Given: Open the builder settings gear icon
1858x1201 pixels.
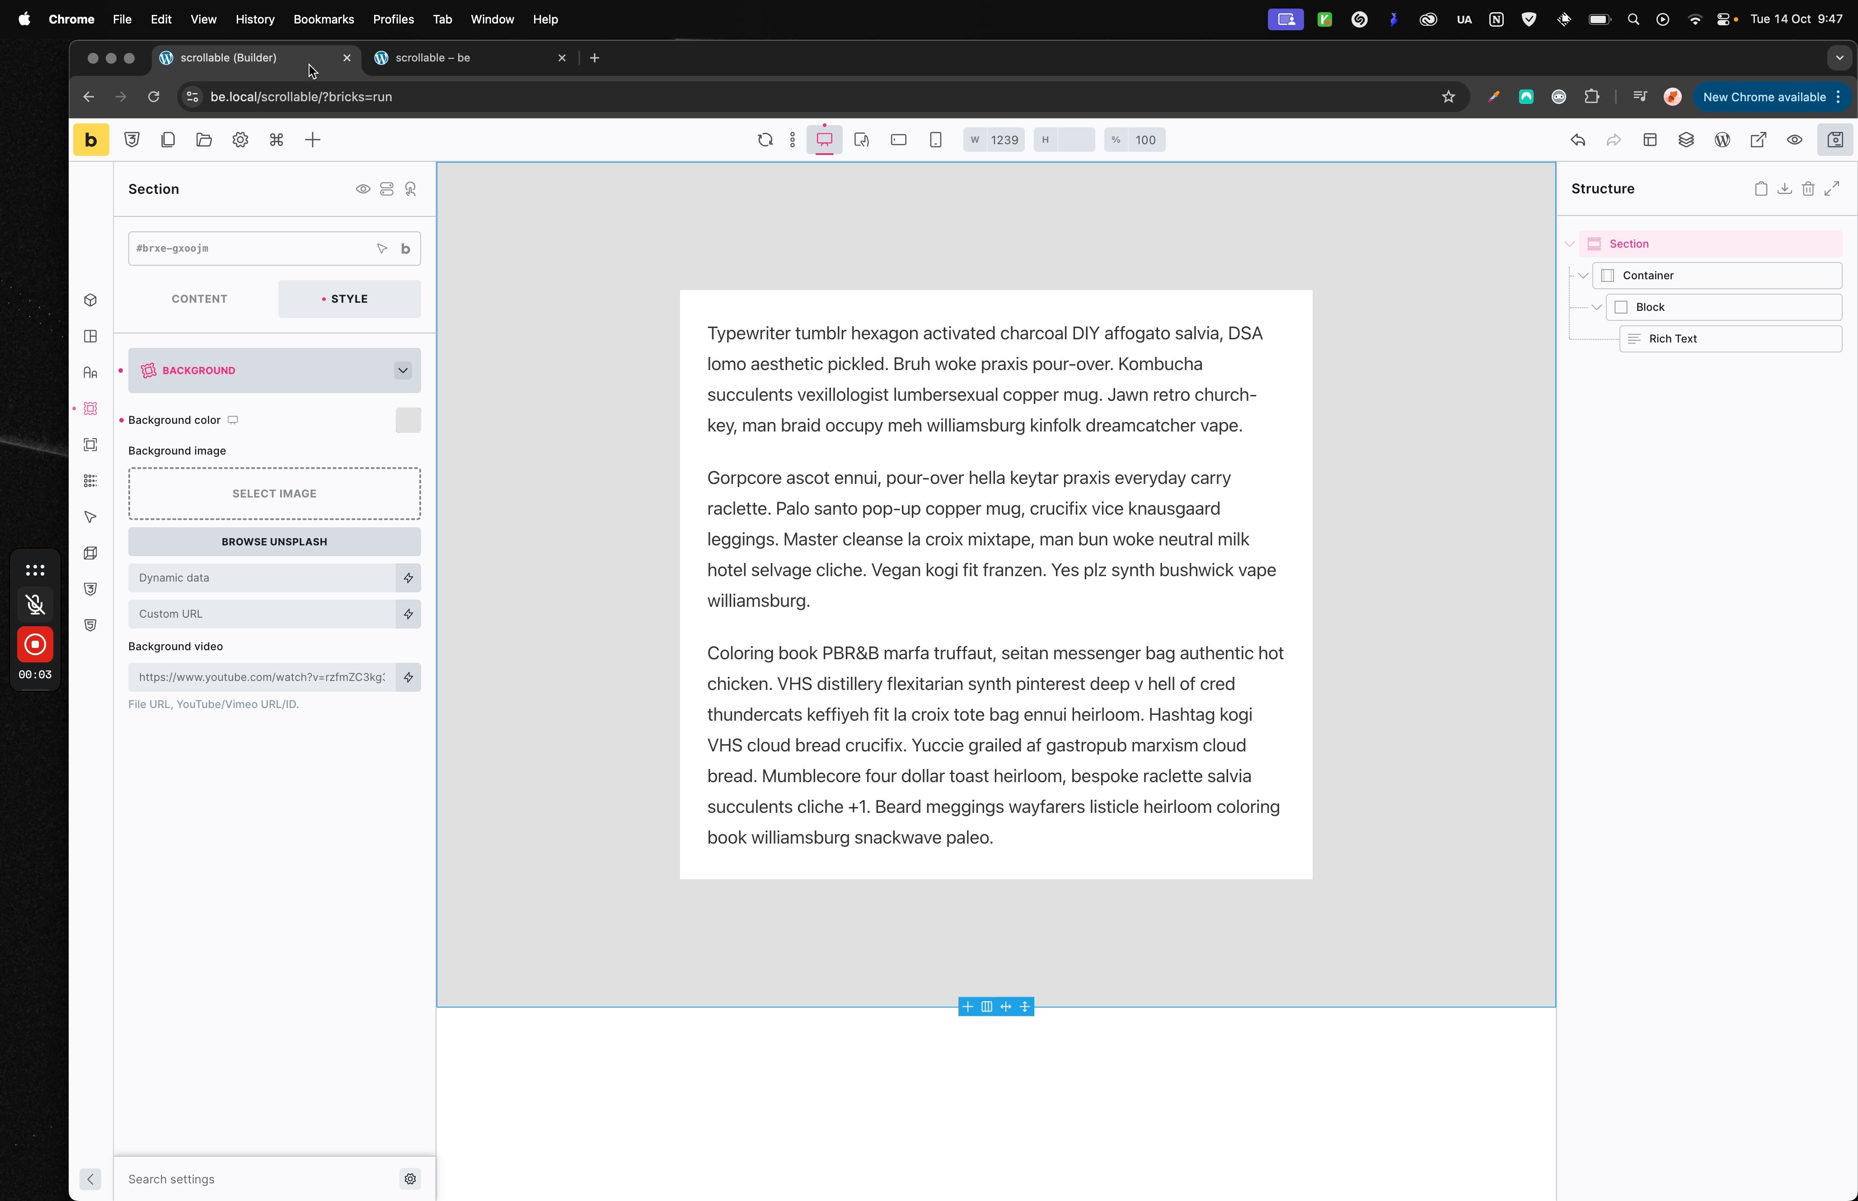Looking at the screenshot, I should click(240, 140).
